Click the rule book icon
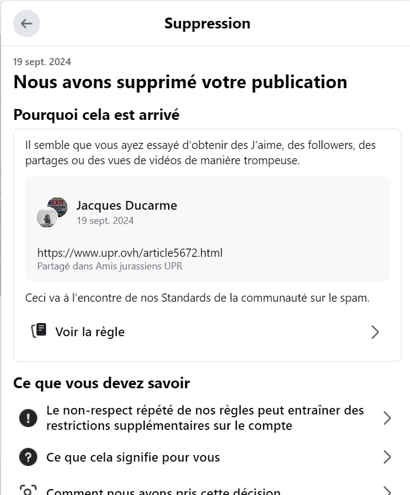This screenshot has width=410, height=495. pyautogui.click(x=38, y=331)
